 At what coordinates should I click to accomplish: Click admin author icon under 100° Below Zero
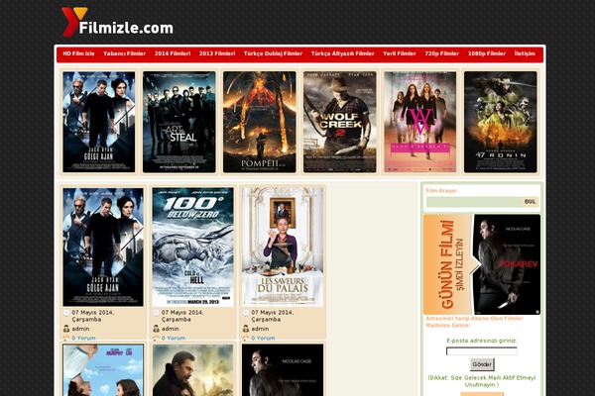[x=156, y=329]
